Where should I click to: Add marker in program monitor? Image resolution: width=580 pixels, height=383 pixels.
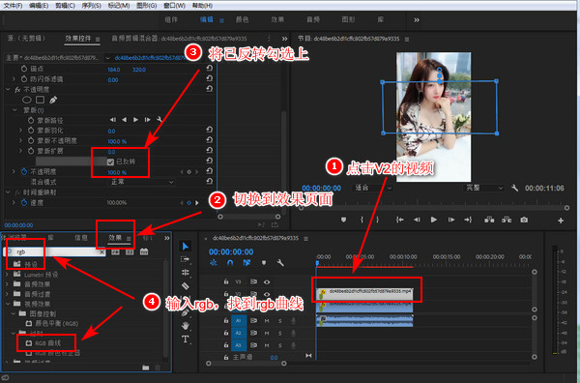click(x=343, y=220)
